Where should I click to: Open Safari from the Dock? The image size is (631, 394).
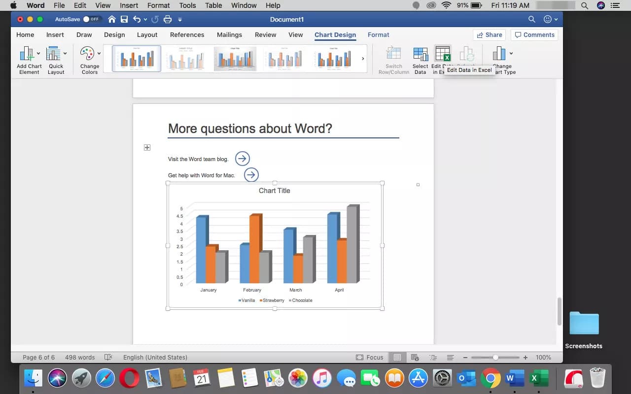coord(105,378)
